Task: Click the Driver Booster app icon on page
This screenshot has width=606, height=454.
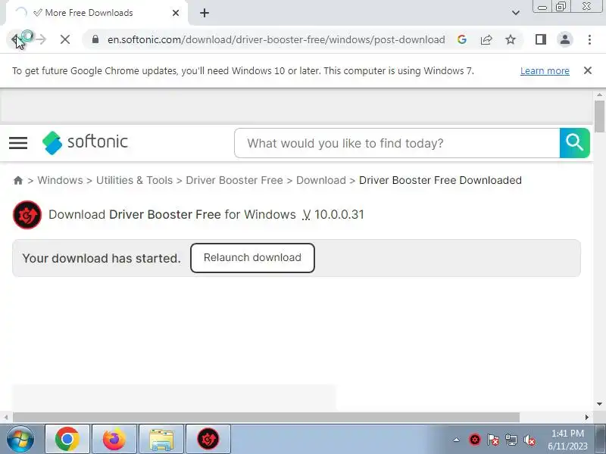Action: [x=27, y=215]
